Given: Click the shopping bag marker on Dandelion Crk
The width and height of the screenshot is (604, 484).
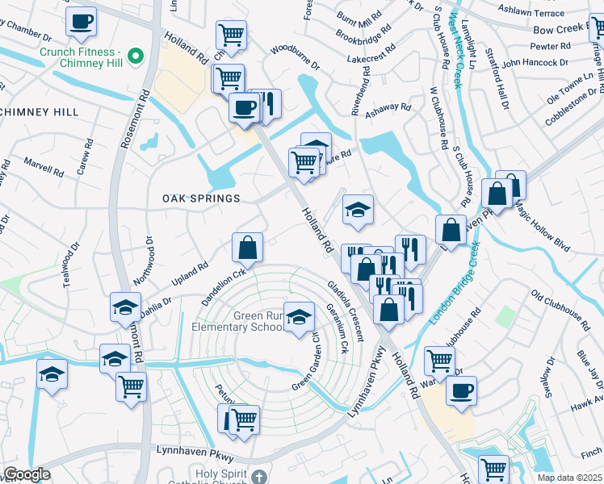Looking at the screenshot, I should click(x=247, y=248).
